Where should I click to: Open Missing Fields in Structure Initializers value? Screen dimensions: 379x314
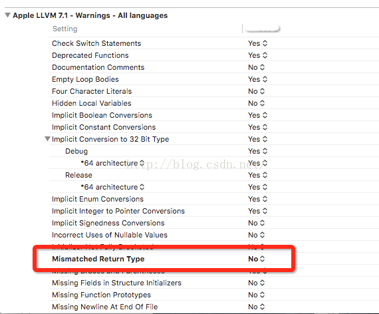click(x=257, y=283)
